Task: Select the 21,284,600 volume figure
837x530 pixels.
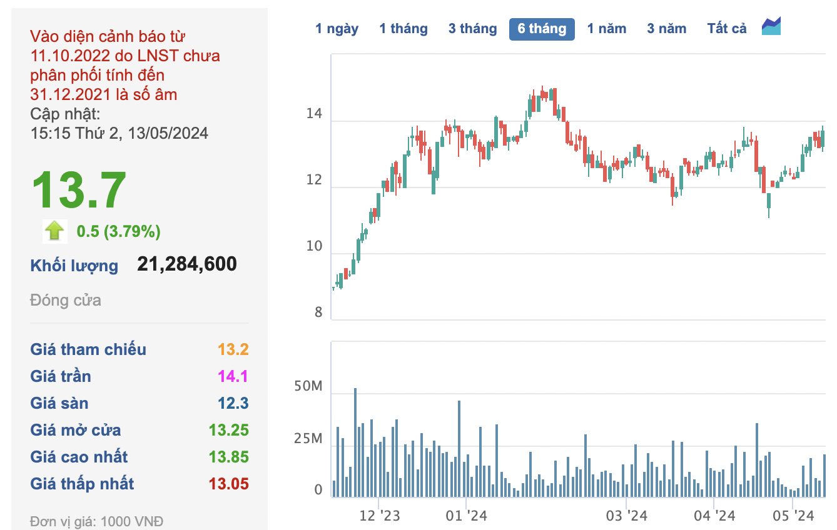Action: [x=187, y=264]
